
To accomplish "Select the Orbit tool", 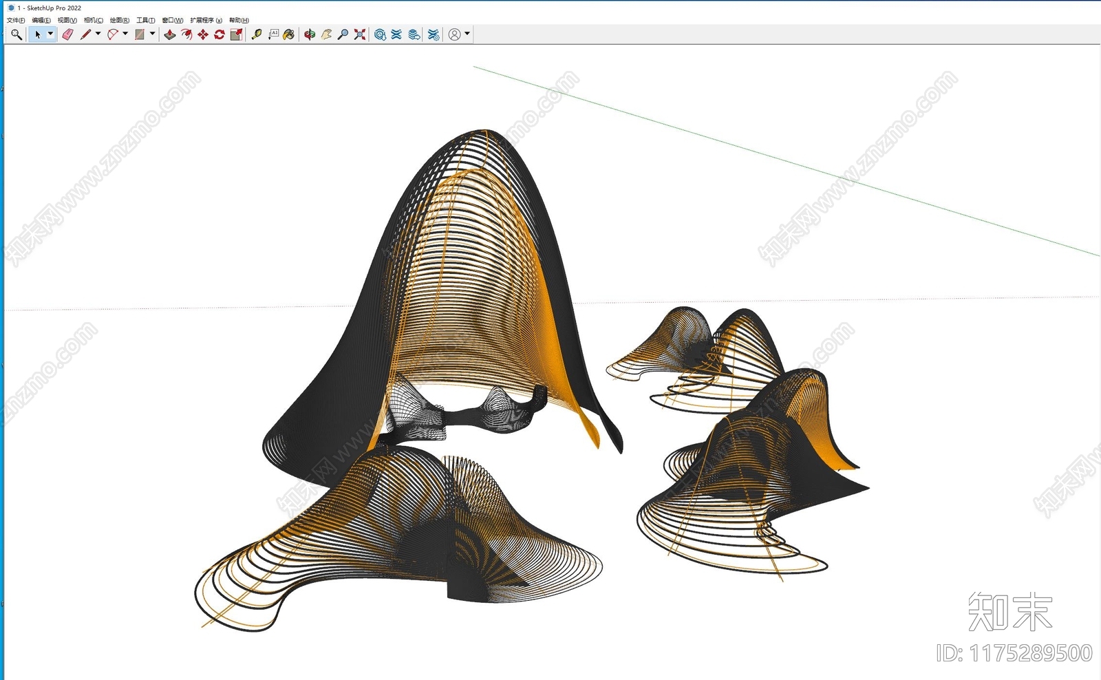I will click(310, 34).
